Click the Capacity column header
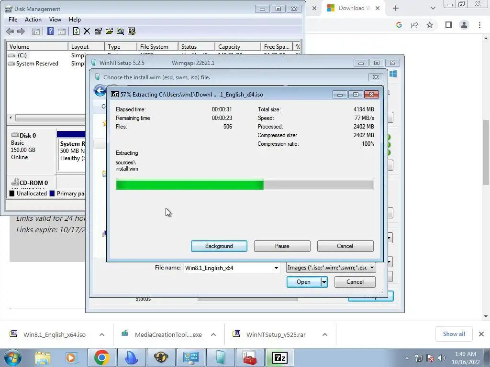This screenshot has width=490, height=367. [x=238, y=46]
